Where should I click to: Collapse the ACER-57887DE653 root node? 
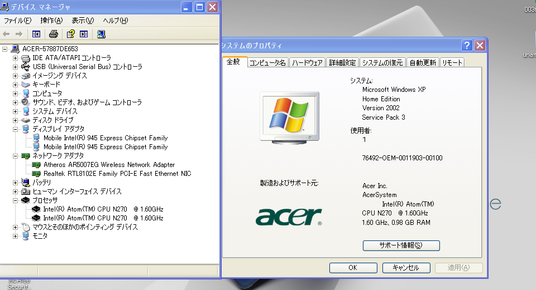5,49
